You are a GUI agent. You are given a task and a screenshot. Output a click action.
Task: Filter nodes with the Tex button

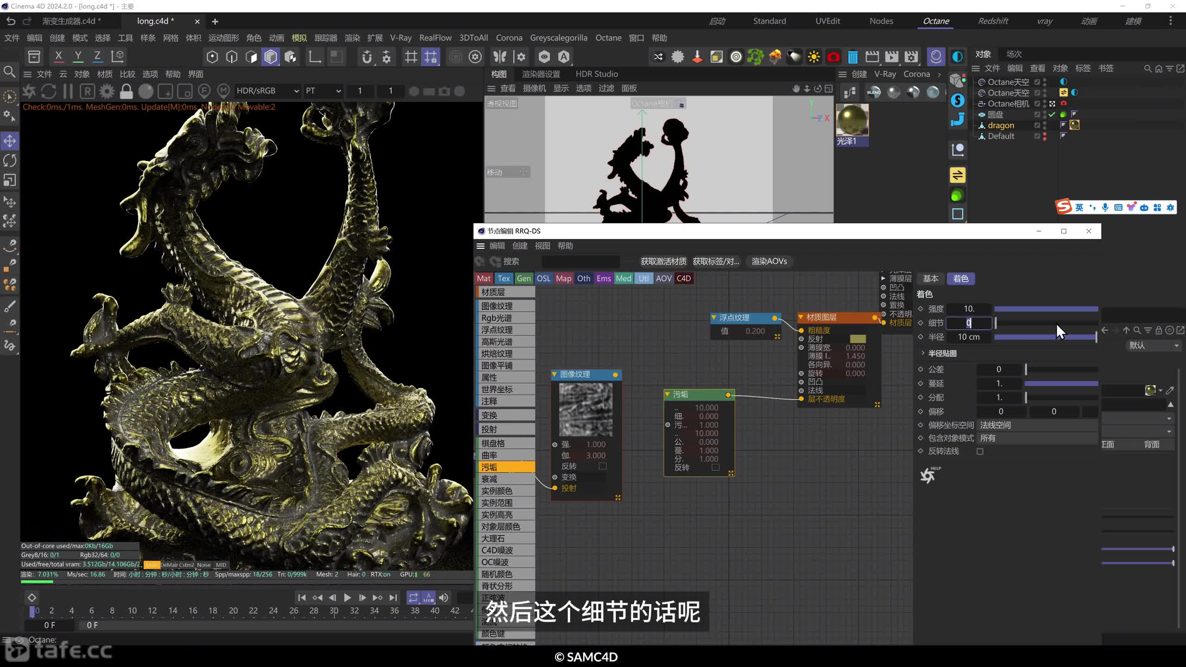tap(504, 278)
